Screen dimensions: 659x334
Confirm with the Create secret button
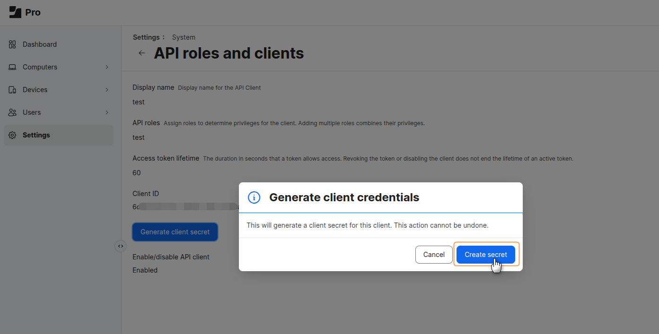pos(485,255)
